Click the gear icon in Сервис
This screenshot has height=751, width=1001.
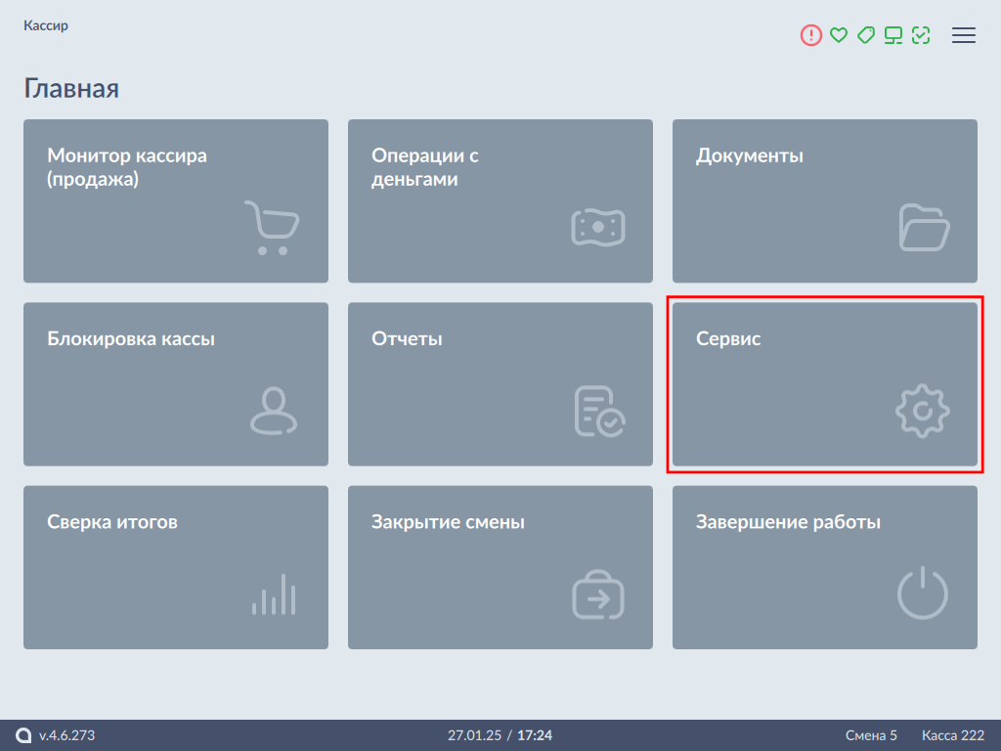(923, 412)
